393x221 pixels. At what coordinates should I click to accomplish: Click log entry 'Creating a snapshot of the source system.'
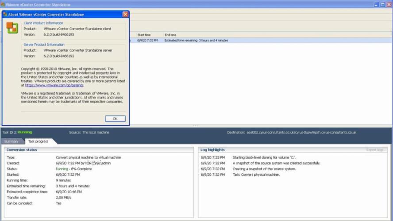264,169
